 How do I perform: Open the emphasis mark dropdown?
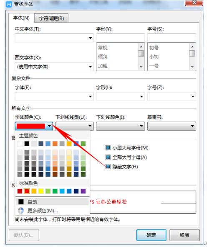tap(171, 126)
